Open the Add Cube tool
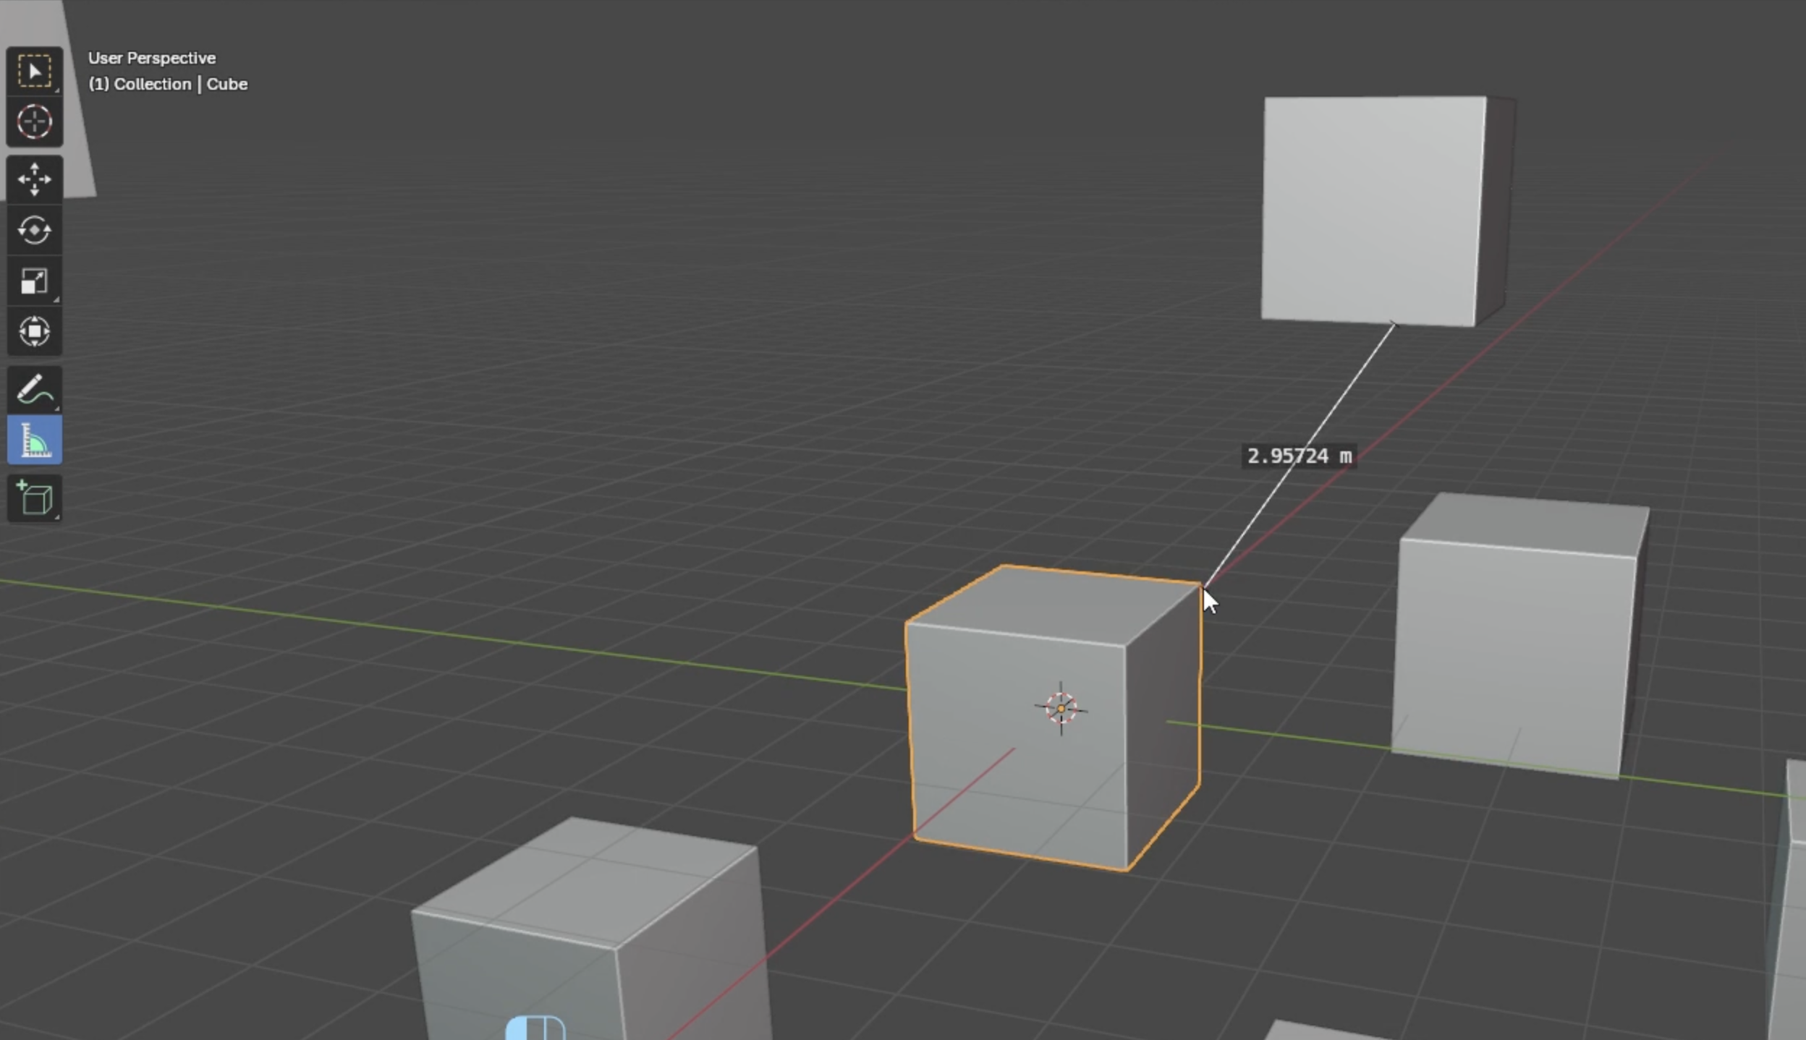This screenshot has height=1040, width=1806. [x=34, y=498]
